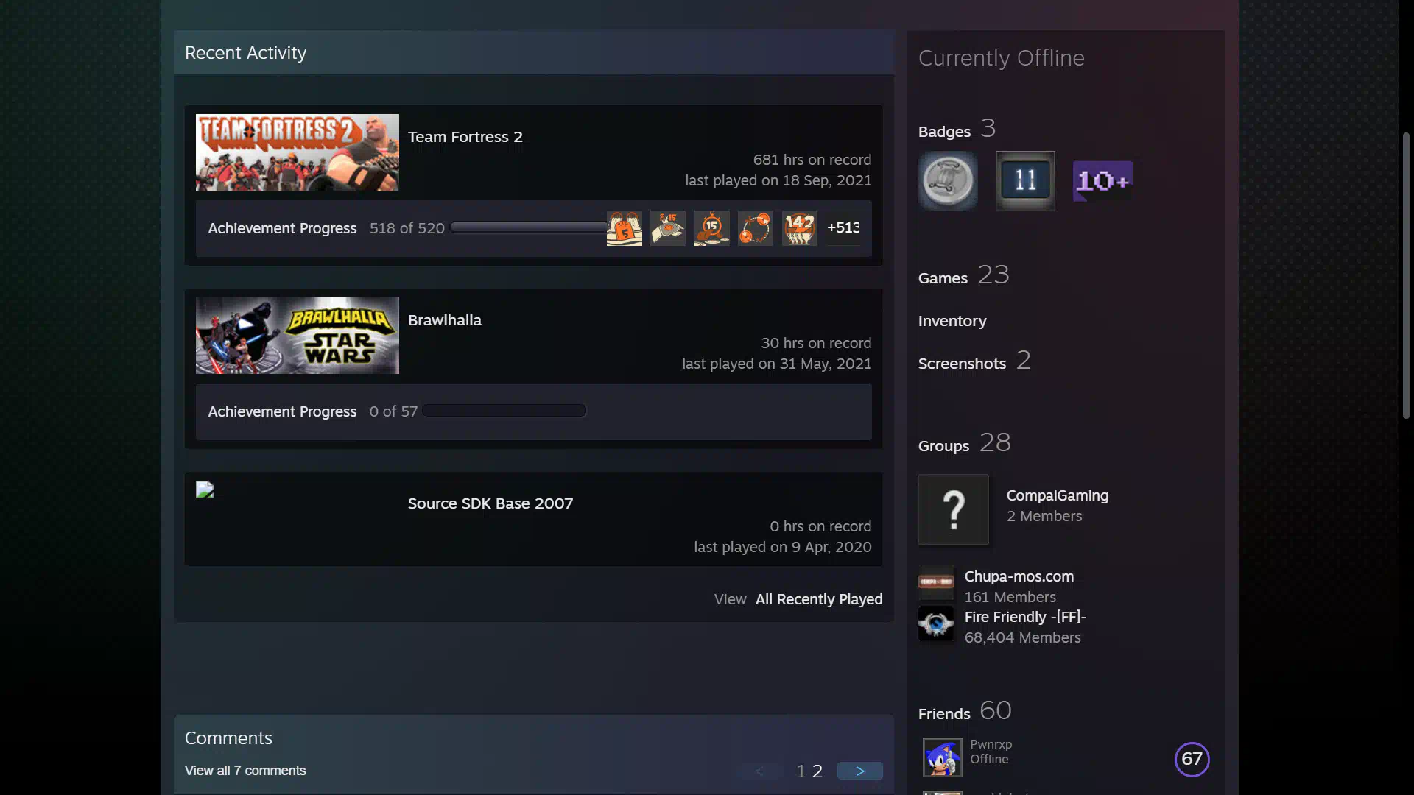Open Source SDK Base 2007 title link
Screen dimensions: 1414x795
490,504
